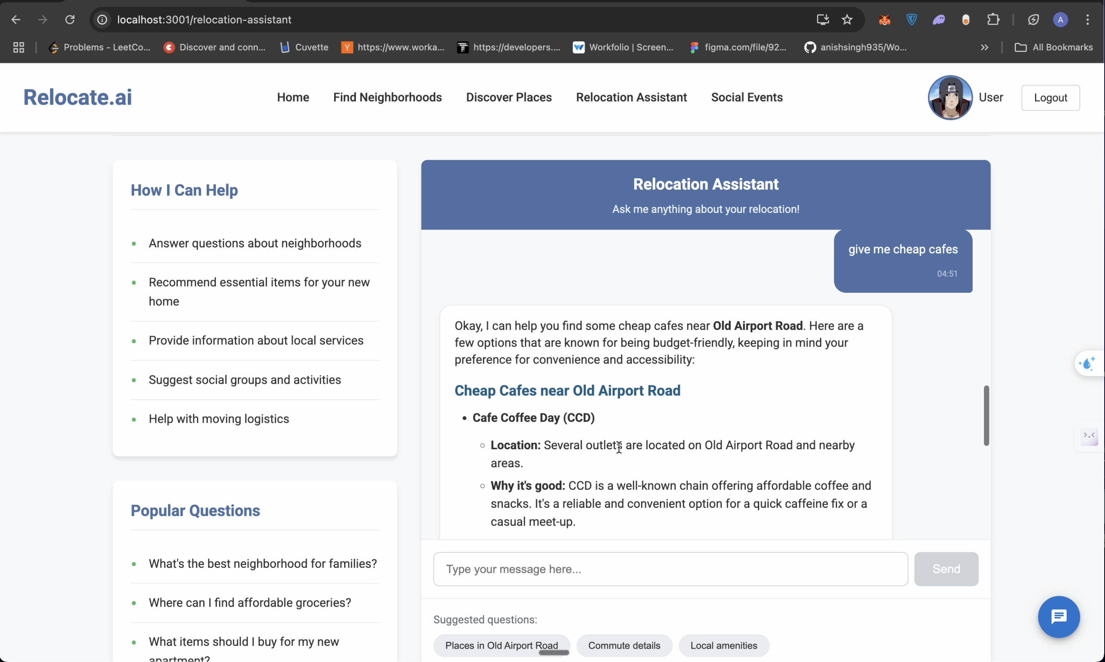The width and height of the screenshot is (1105, 662).
Task: Click the browser forward arrow
Action: pyautogui.click(x=43, y=20)
